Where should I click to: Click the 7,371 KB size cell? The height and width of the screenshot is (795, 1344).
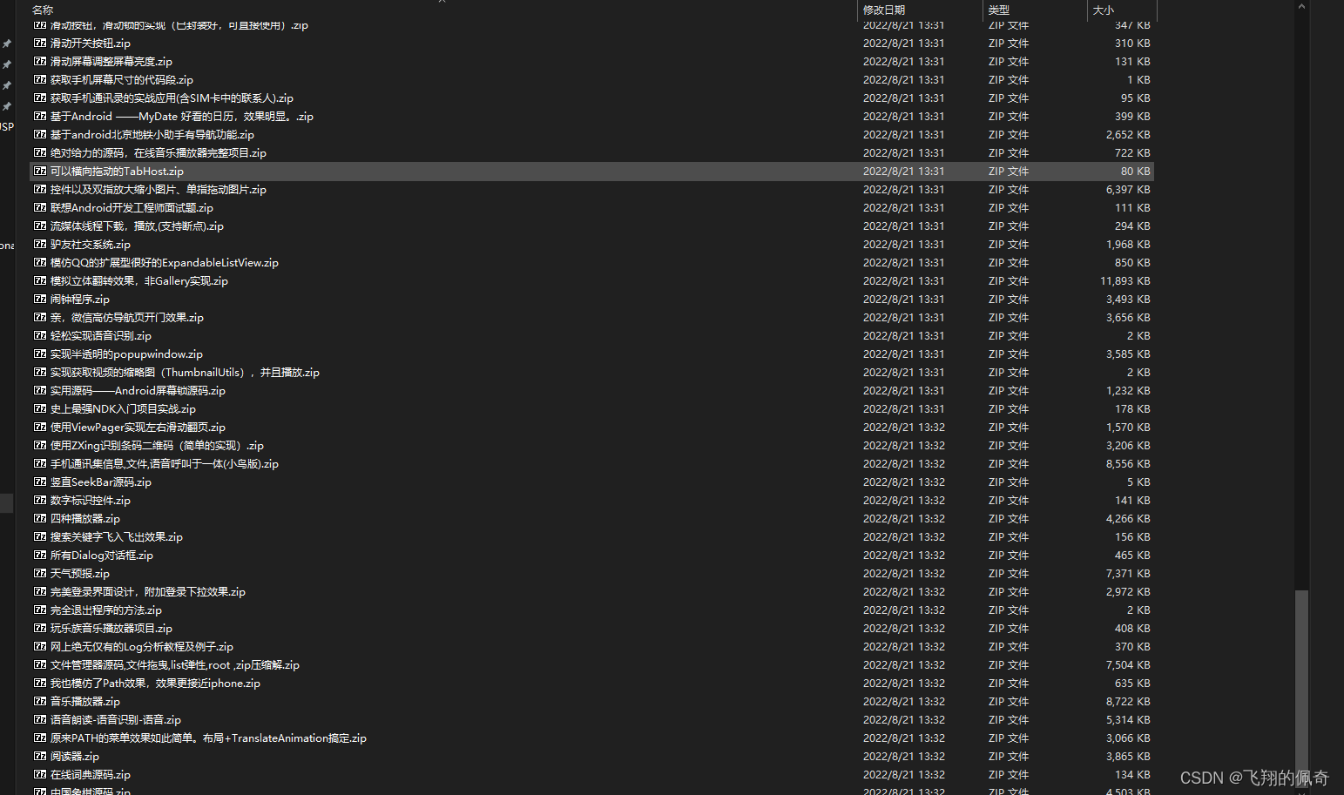click(1128, 573)
